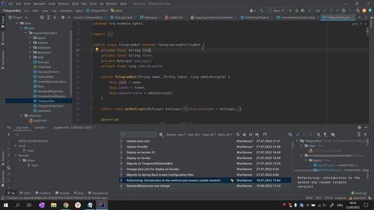This screenshot has width=374, height=210.
Task: Click Git update project arrow icon
Action: [324, 10]
